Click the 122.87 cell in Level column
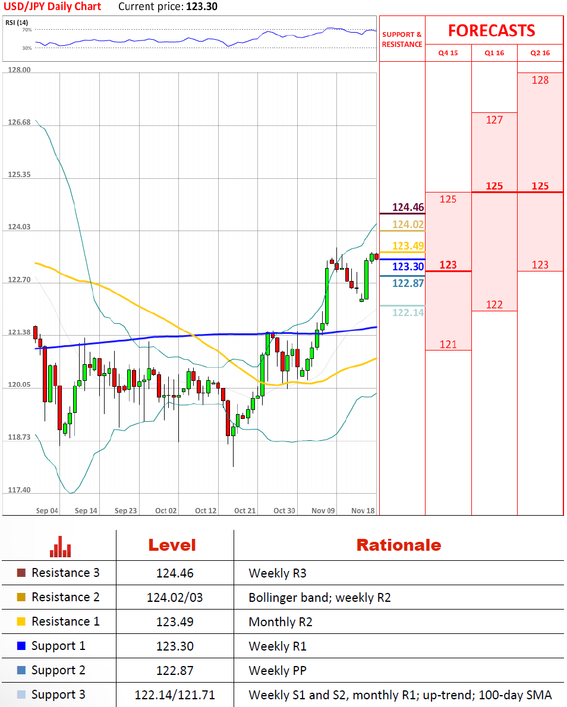 pyautogui.click(x=175, y=671)
